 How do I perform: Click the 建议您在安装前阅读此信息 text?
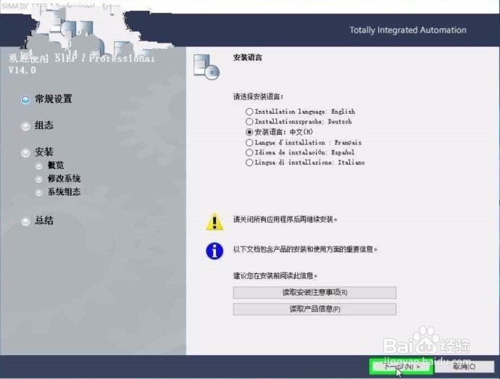[x=275, y=275]
